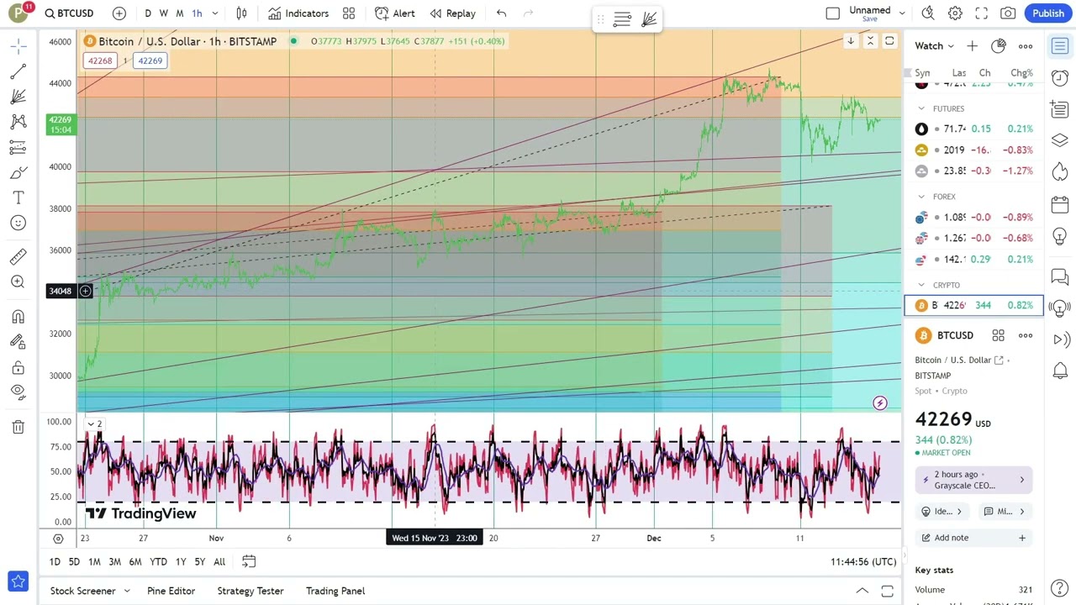Viewport: 1076px width, 605px height.
Task: Open quick search in top toolbar
Action: pos(928,13)
